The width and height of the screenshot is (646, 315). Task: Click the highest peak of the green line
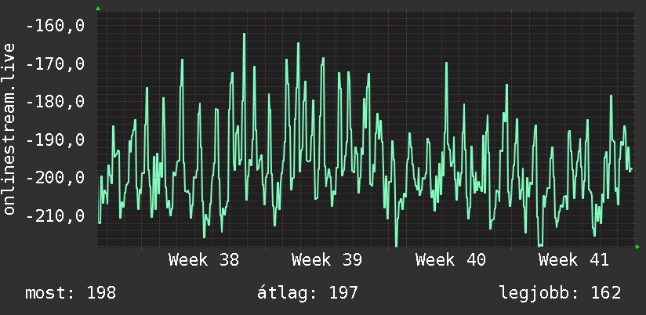(x=244, y=34)
